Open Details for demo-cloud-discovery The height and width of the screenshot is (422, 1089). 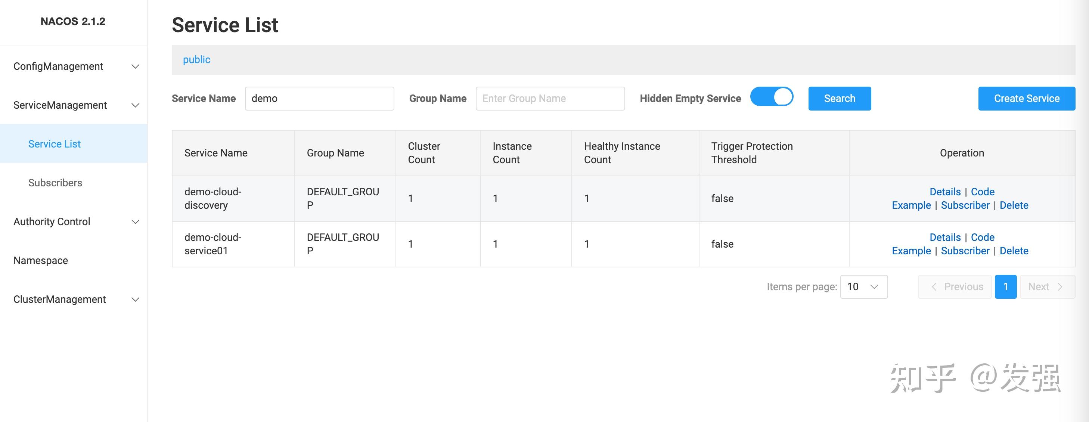[945, 192]
